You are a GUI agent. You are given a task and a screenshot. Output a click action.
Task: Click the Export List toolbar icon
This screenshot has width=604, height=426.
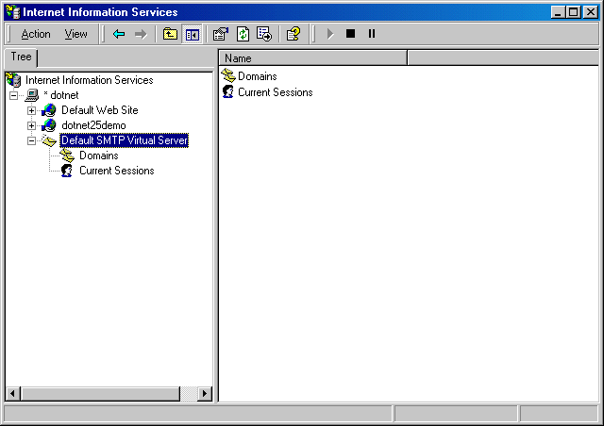pos(264,34)
